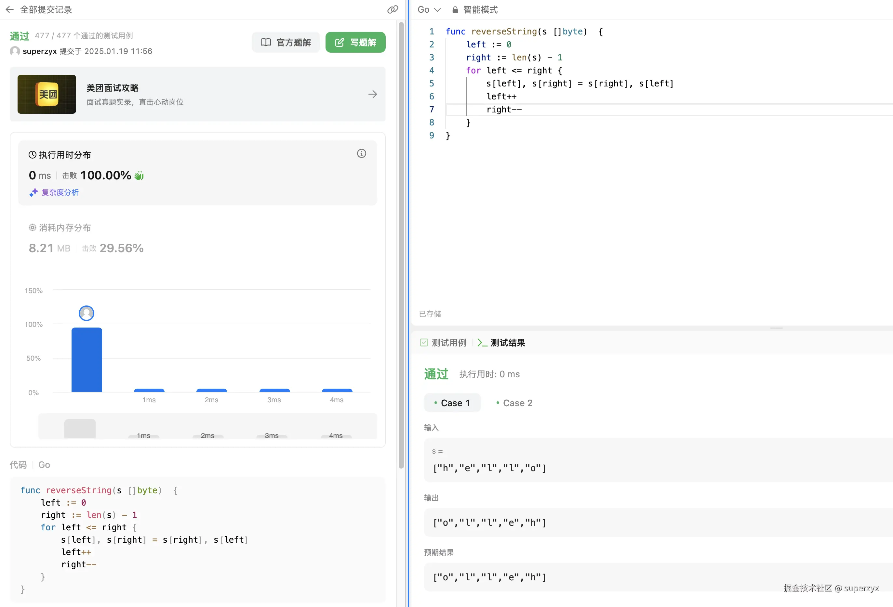
Task: Click the left panel vertical scrollbar
Action: click(x=401, y=246)
